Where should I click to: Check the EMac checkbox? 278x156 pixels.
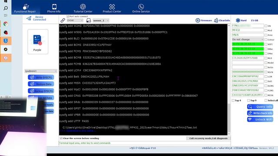click(x=266, y=53)
